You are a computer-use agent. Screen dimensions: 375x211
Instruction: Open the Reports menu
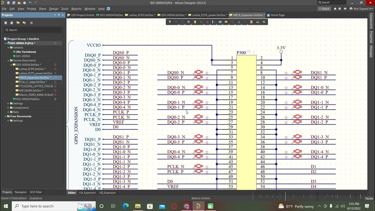click(76, 9)
